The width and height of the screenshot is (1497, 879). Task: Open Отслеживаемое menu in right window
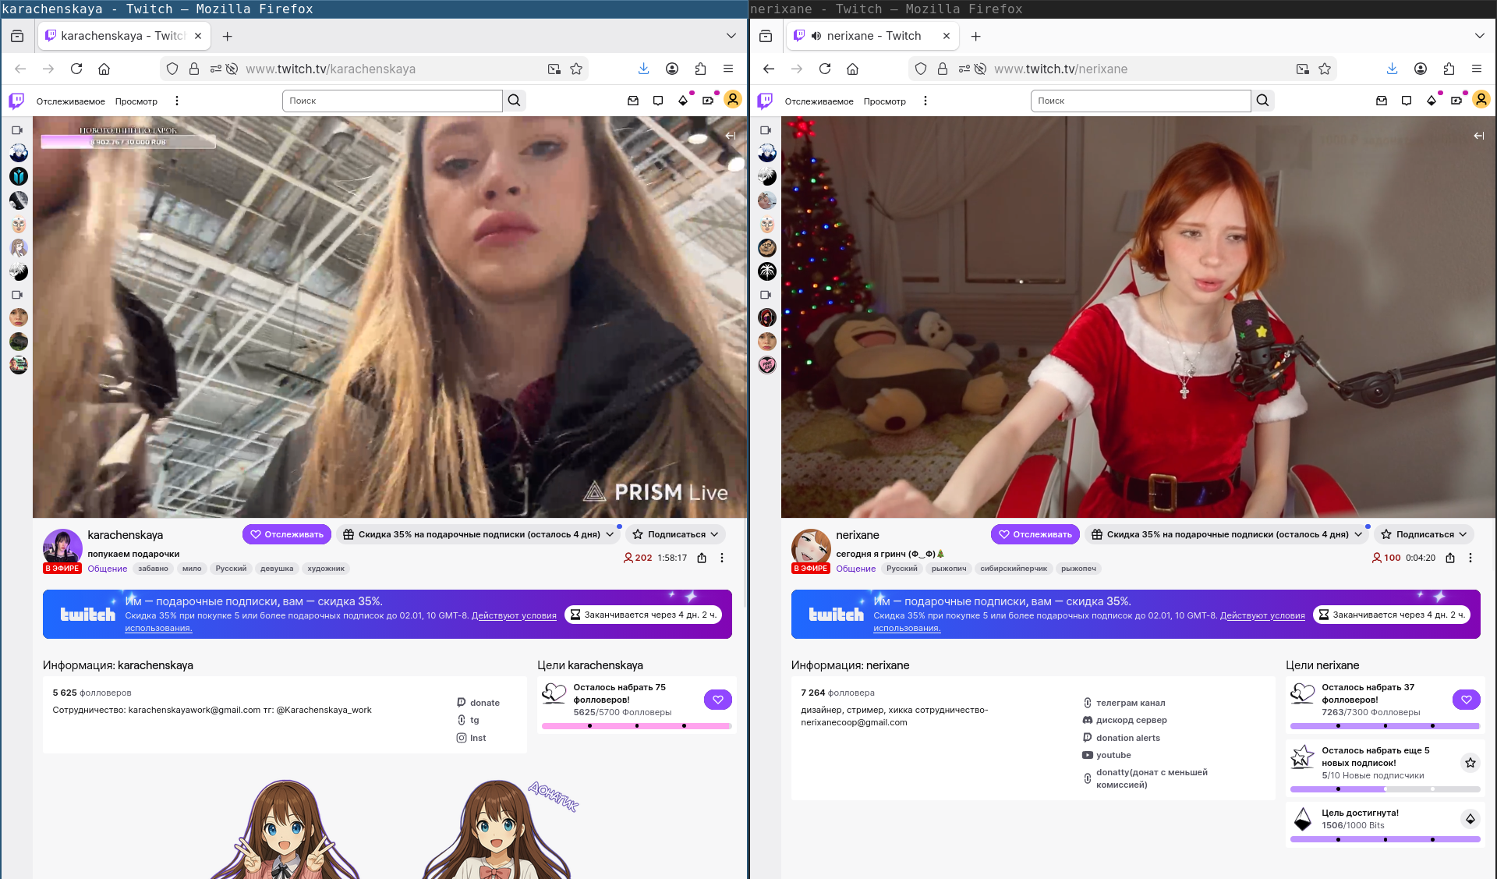[x=819, y=101]
